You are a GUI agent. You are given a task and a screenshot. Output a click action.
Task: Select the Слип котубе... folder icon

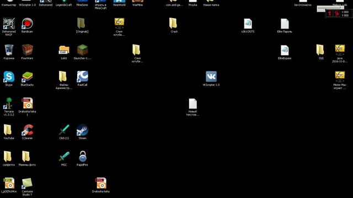136,50
